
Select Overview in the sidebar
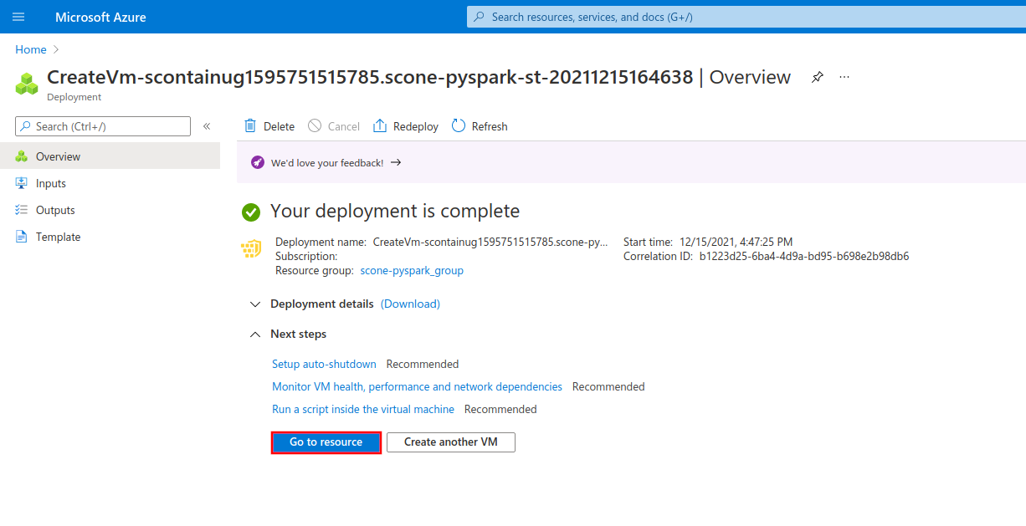[59, 156]
